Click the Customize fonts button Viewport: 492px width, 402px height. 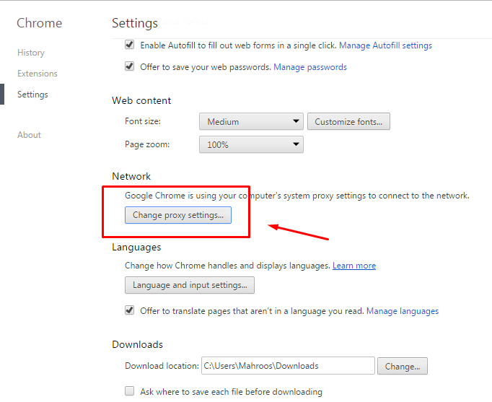(348, 121)
